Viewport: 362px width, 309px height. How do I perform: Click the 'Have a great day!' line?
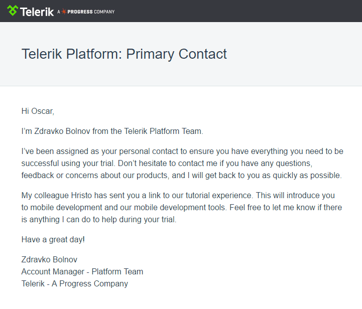[53, 239]
